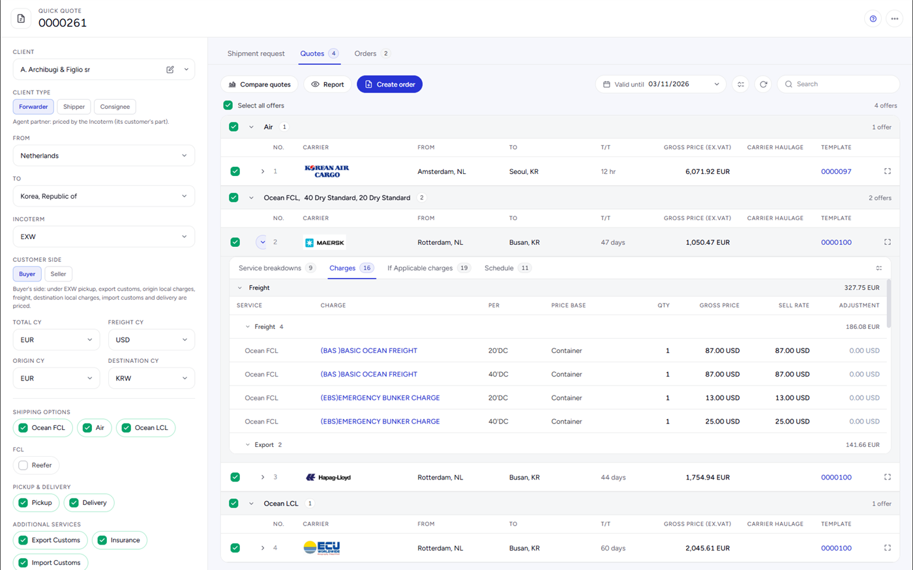Click the help question mark icon

(873, 19)
